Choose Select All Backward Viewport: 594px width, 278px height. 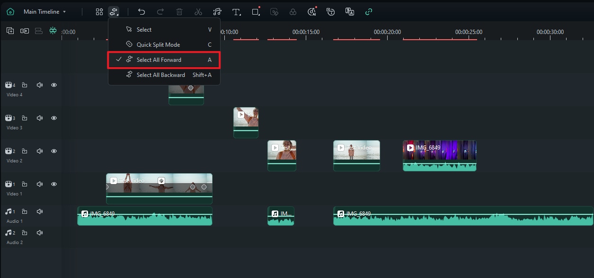(x=164, y=75)
